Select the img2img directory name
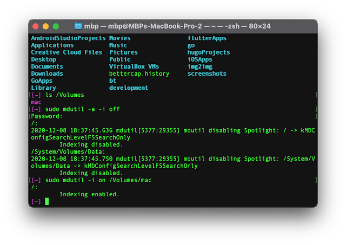This screenshot has height=245, width=346. coord(201,67)
